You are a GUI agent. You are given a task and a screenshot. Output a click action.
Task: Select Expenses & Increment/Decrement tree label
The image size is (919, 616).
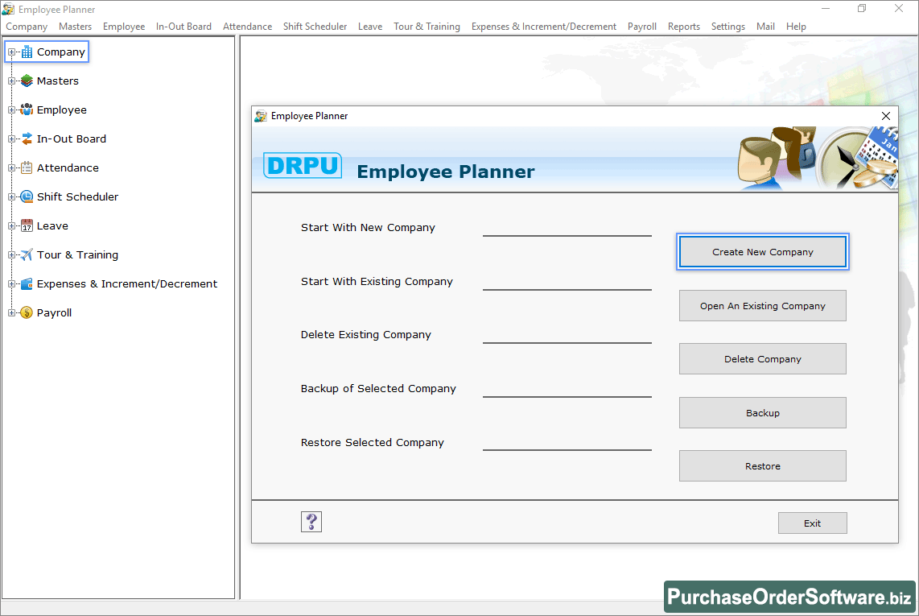click(126, 284)
